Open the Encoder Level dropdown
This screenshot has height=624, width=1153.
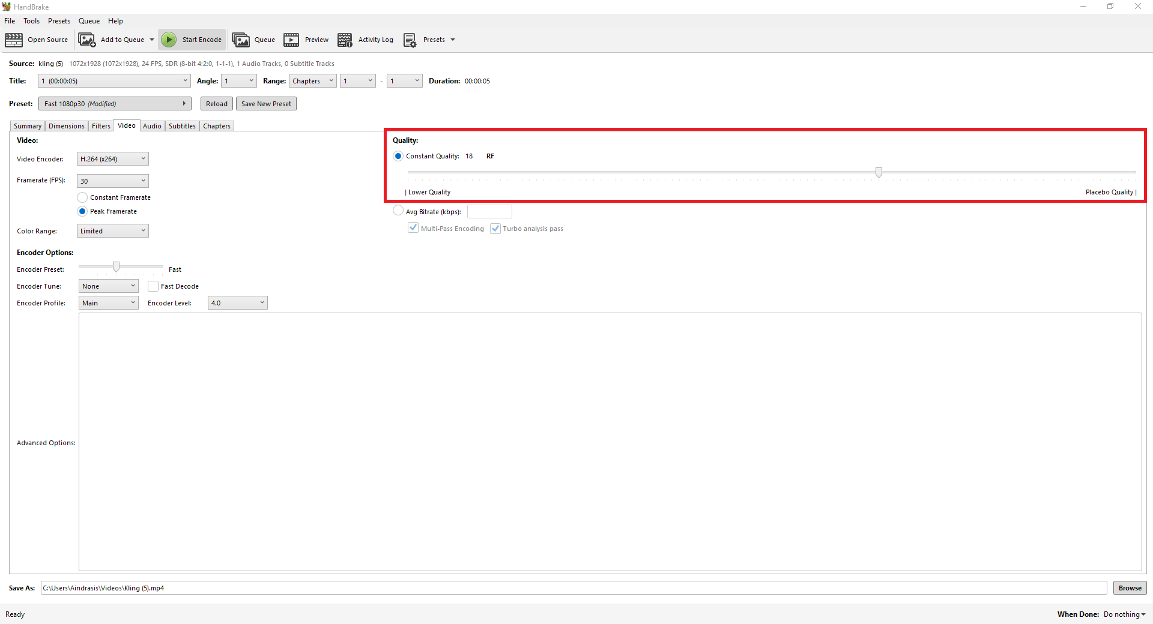(x=238, y=303)
